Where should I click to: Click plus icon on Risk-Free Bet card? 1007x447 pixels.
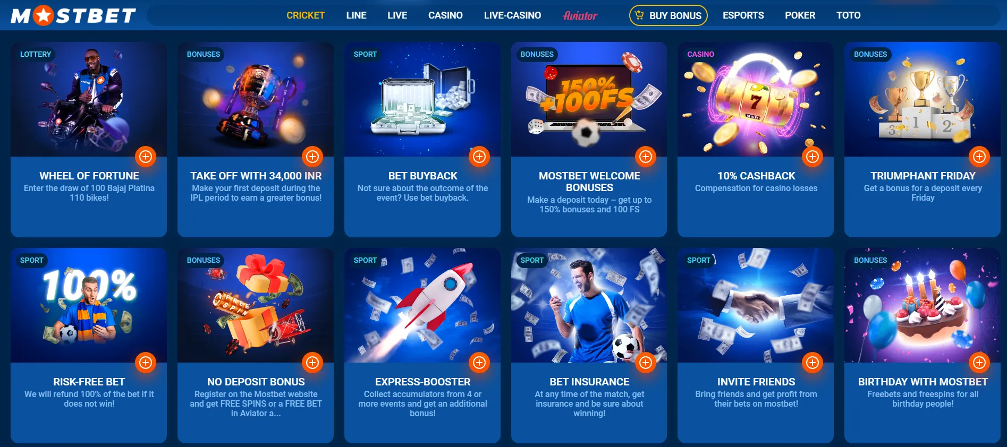click(x=146, y=363)
